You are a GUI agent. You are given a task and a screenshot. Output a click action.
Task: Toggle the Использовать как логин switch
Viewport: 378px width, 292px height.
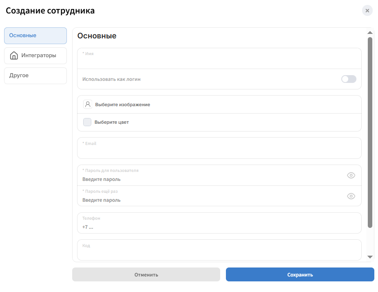coord(349,79)
